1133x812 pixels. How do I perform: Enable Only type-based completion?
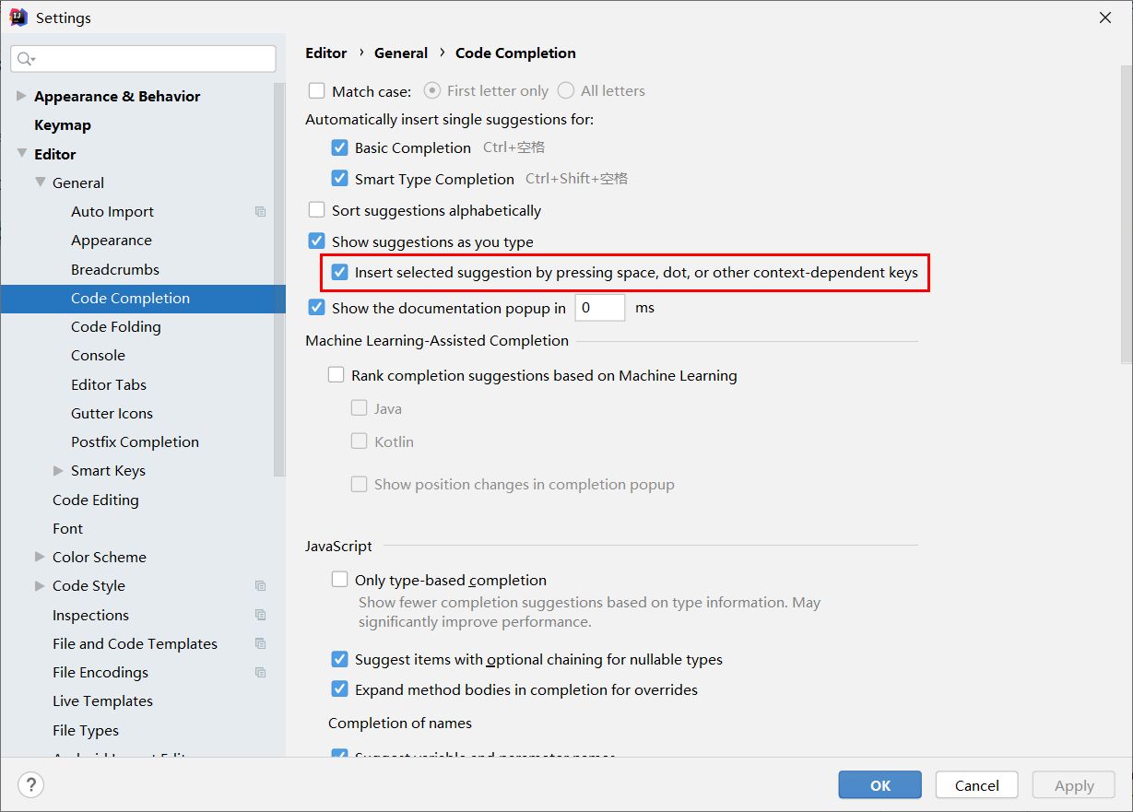(x=340, y=580)
